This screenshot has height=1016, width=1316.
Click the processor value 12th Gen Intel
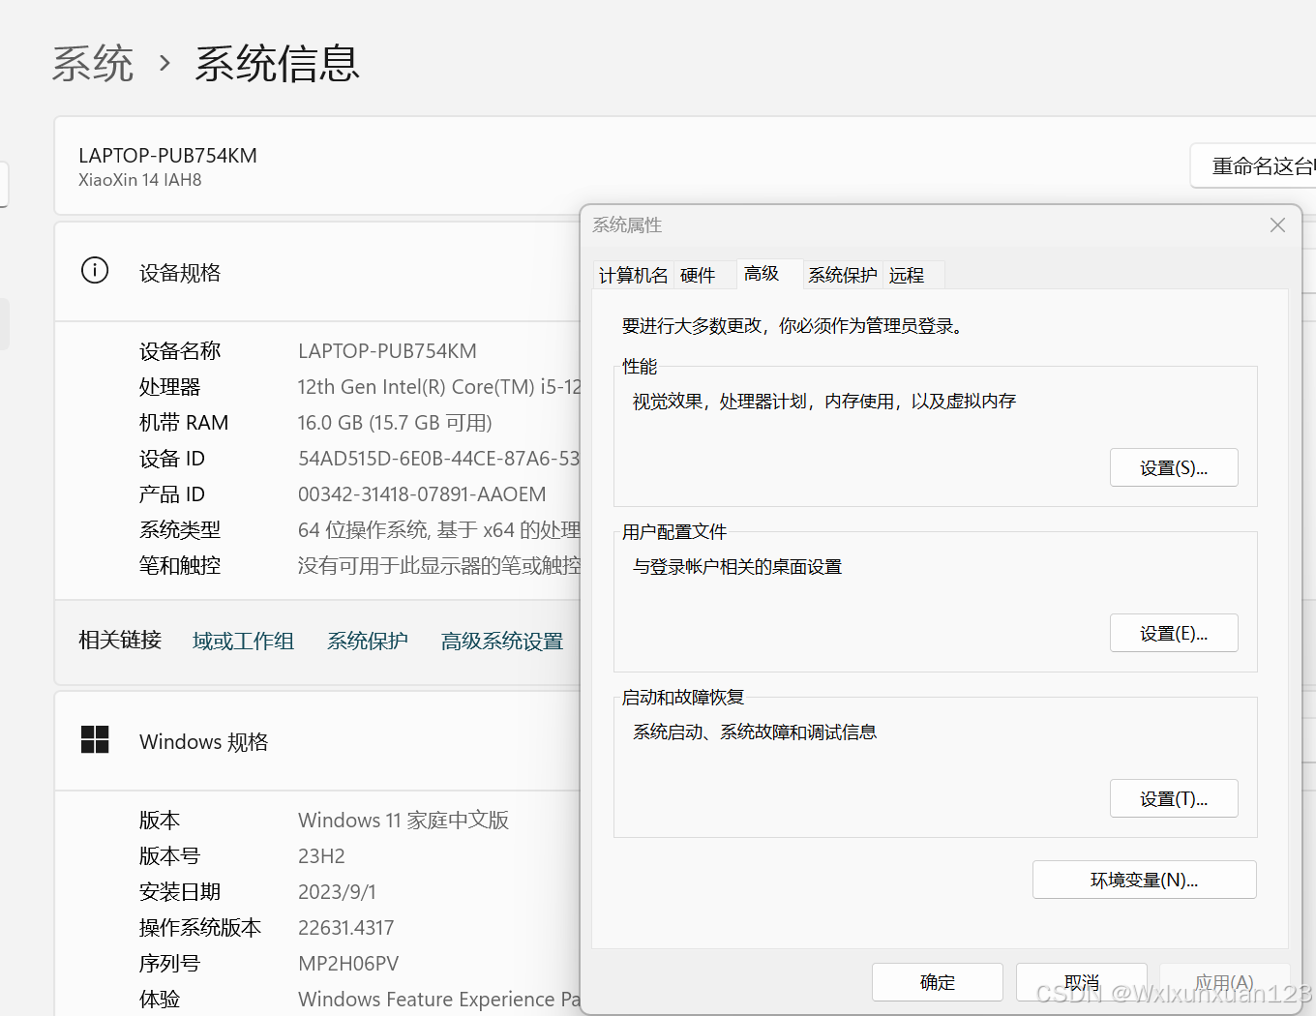pyautogui.click(x=439, y=387)
